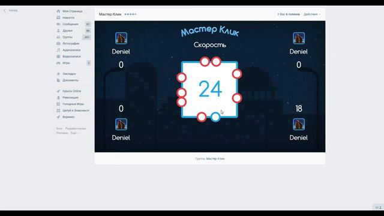Click the Скорость heading in the game

(x=210, y=45)
